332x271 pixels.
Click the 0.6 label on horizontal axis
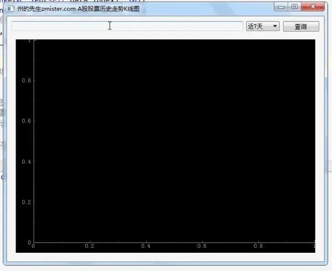(x=202, y=246)
